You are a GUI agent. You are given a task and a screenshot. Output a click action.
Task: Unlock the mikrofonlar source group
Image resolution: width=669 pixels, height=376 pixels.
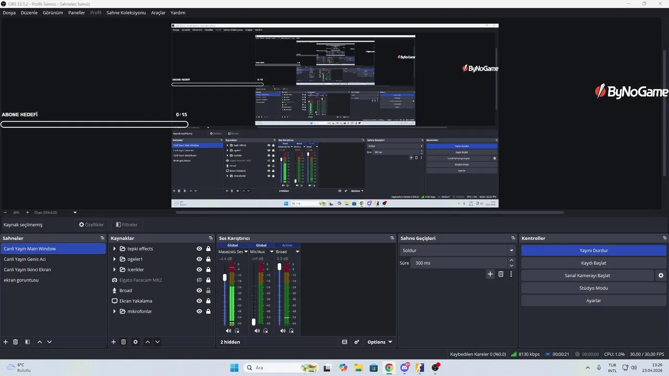pyautogui.click(x=208, y=311)
